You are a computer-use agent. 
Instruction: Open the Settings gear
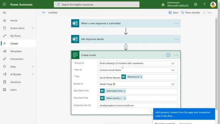[x=196, y=4]
